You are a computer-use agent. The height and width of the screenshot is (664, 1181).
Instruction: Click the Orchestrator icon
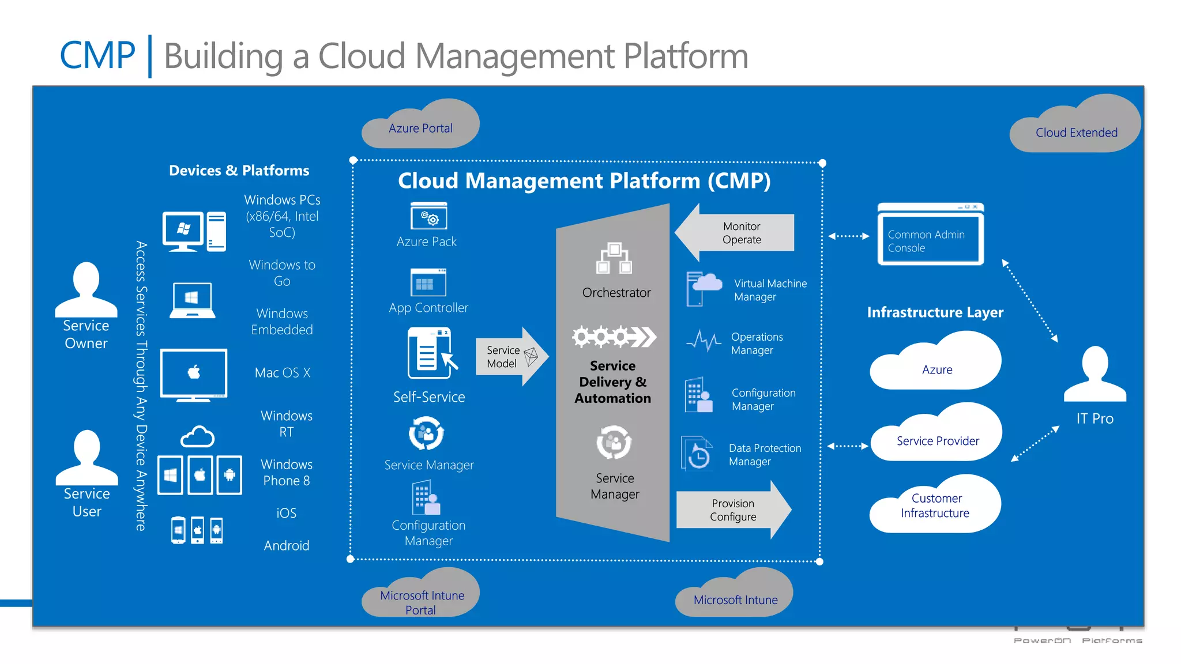tap(614, 258)
